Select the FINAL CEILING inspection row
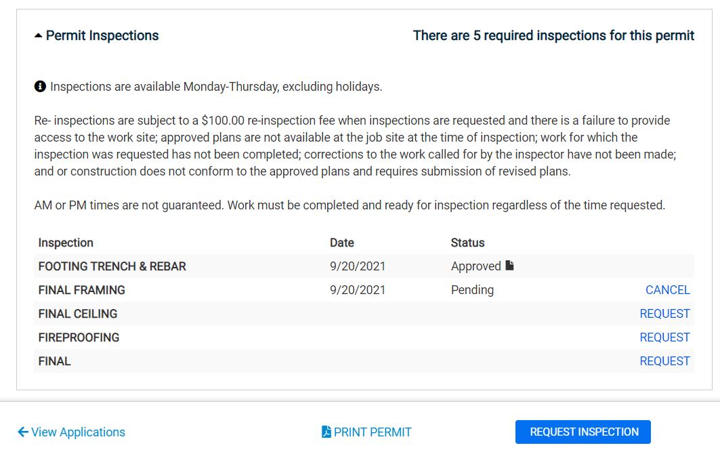The width and height of the screenshot is (720, 454). click(x=77, y=313)
